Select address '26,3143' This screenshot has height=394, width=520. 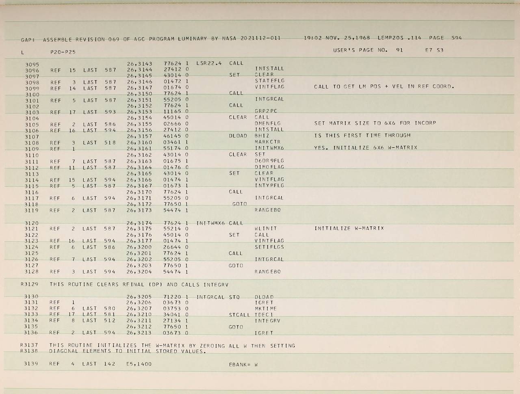139,64
